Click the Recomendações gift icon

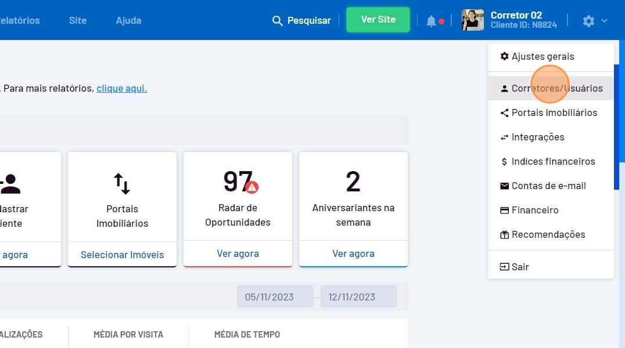pos(504,235)
